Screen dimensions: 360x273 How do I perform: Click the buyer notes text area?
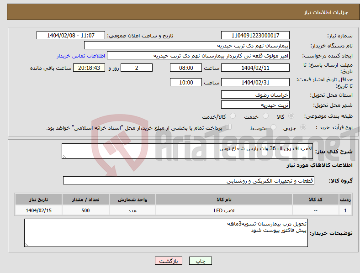pyautogui.click(x=166, y=233)
